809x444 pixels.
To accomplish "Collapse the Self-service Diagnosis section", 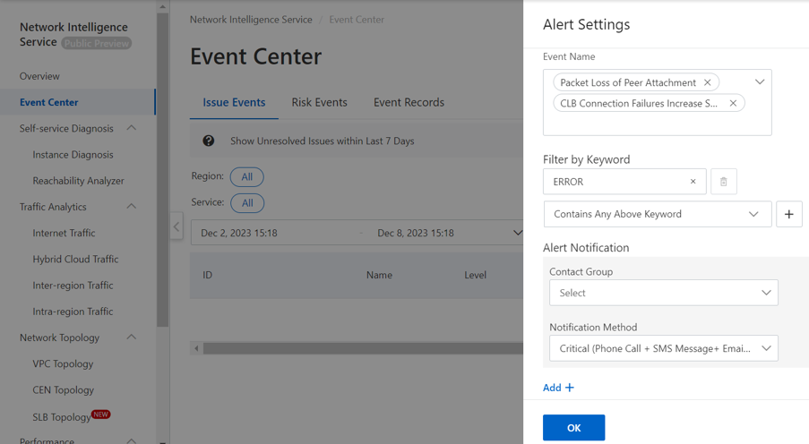I will tap(132, 128).
